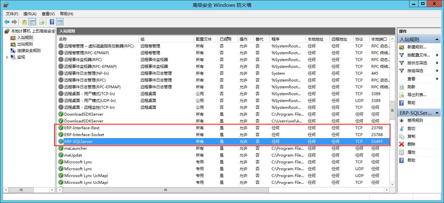The height and width of the screenshot is (203, 444).
Task: Click the Up one level folder icon
Action: pyautogui.click(x=24, y=22)
